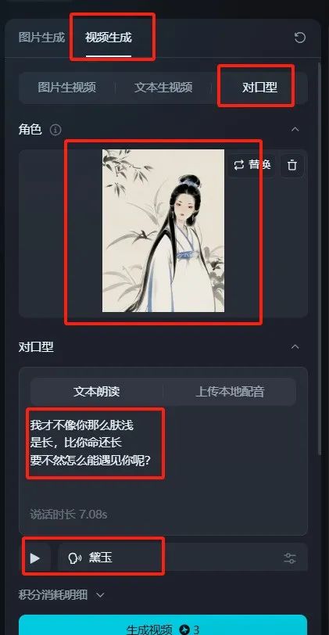Click the speaker voice icon beside 黛玉
The width and height of the screenshot is (329, 635).
[75, 558]
